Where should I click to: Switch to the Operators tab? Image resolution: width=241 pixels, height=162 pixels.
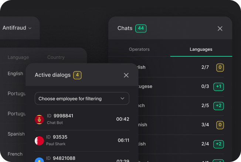pyautogui.click(x=139, y=49)
